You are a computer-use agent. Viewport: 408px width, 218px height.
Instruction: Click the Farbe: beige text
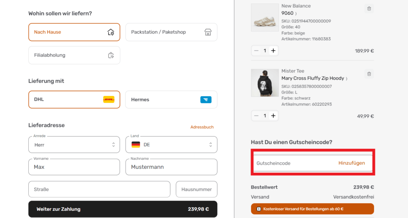[x=293, y=33]
